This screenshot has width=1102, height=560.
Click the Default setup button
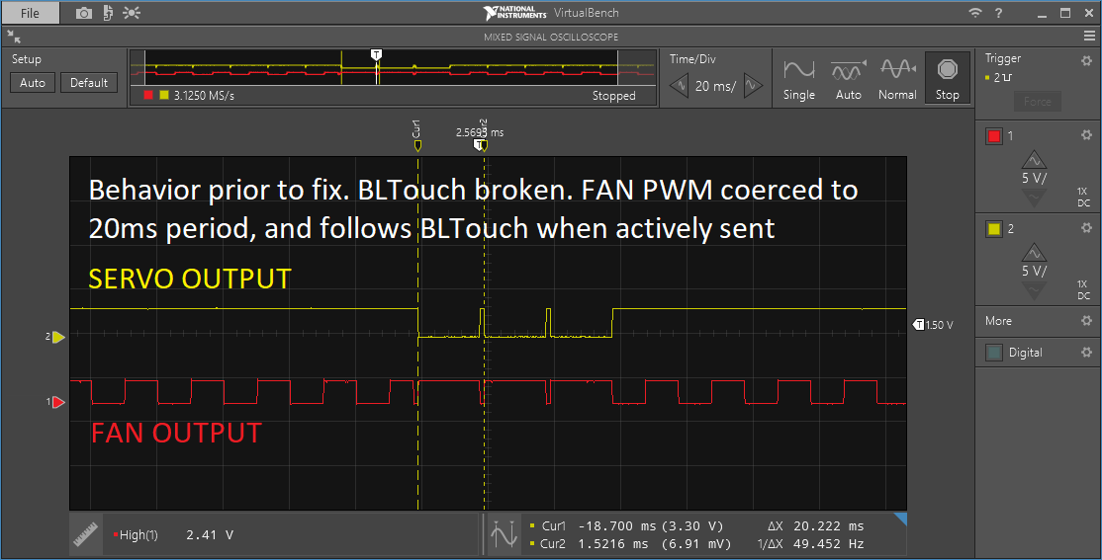tap(89, 83)
